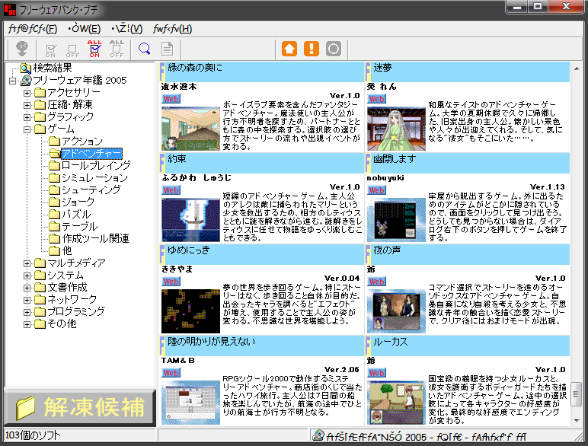
Task: Click the list scrollbar up arrow
Action: 577,68
